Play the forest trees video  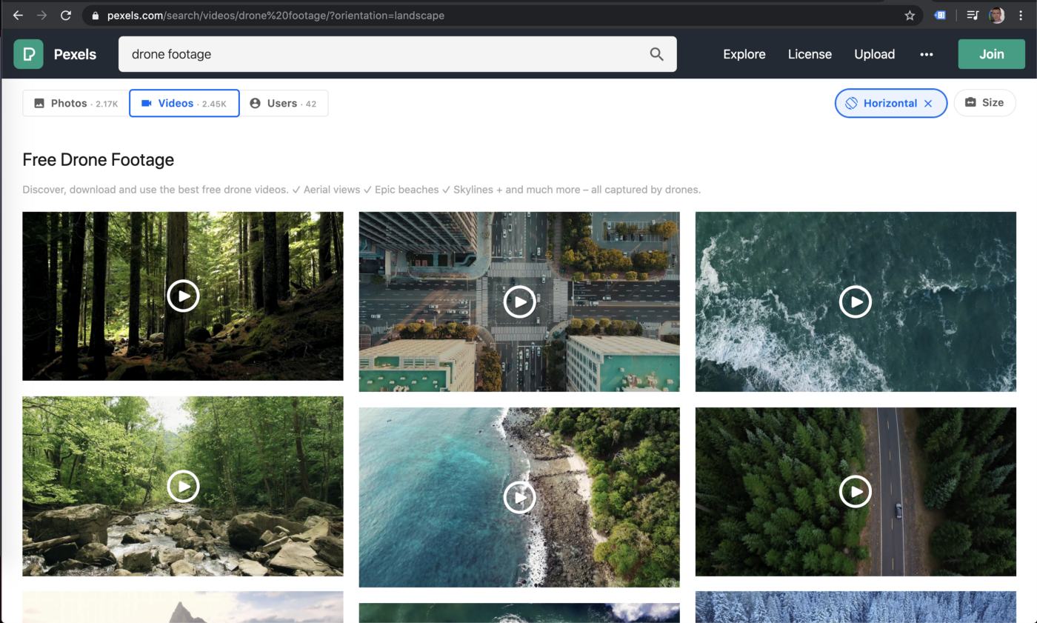coord(183,296)
